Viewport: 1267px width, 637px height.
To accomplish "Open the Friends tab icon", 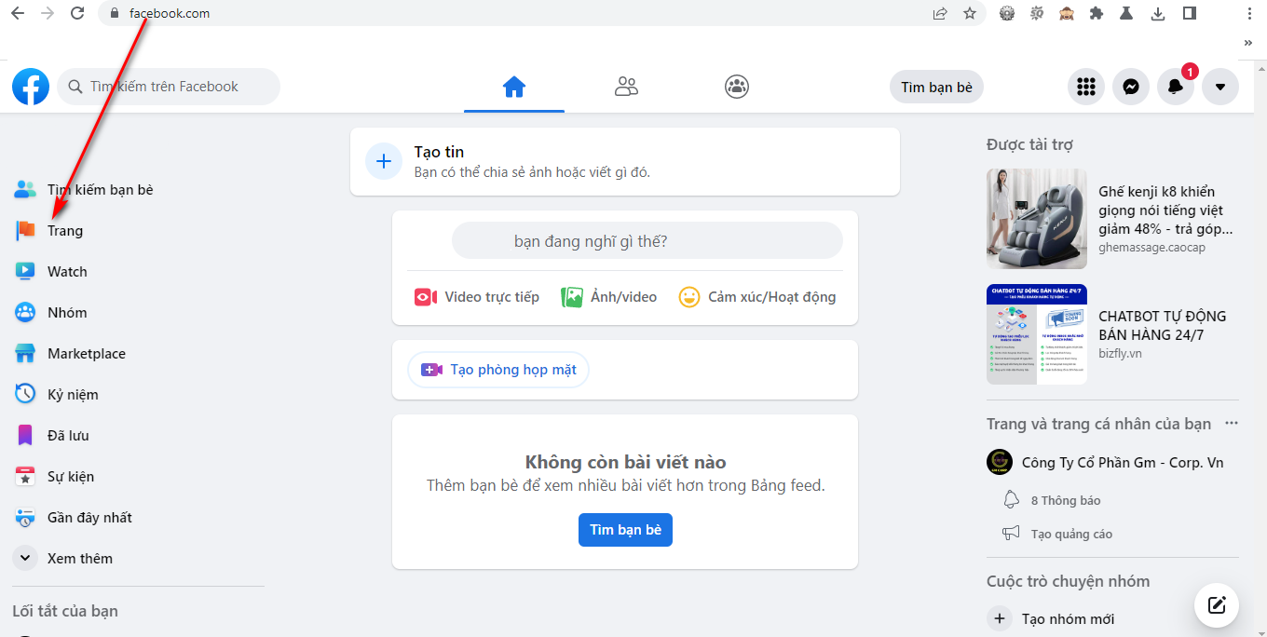I will (x=626, y=87).
